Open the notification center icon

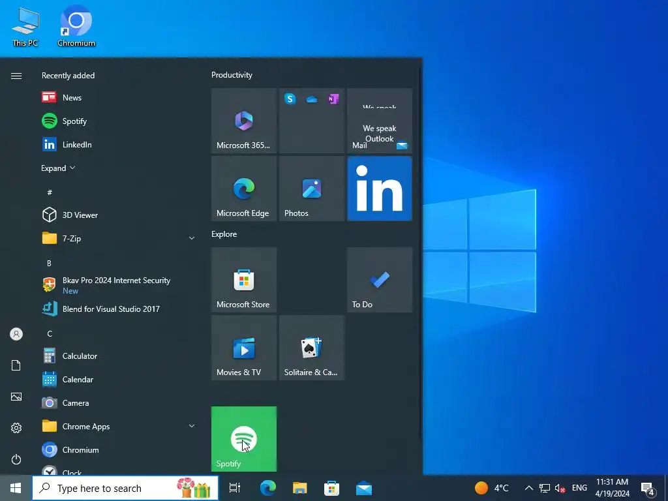[x=648, y=489]
